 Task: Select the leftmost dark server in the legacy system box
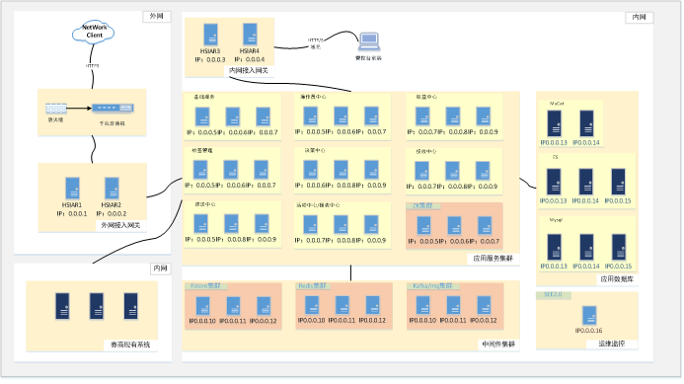pos(62,306)
